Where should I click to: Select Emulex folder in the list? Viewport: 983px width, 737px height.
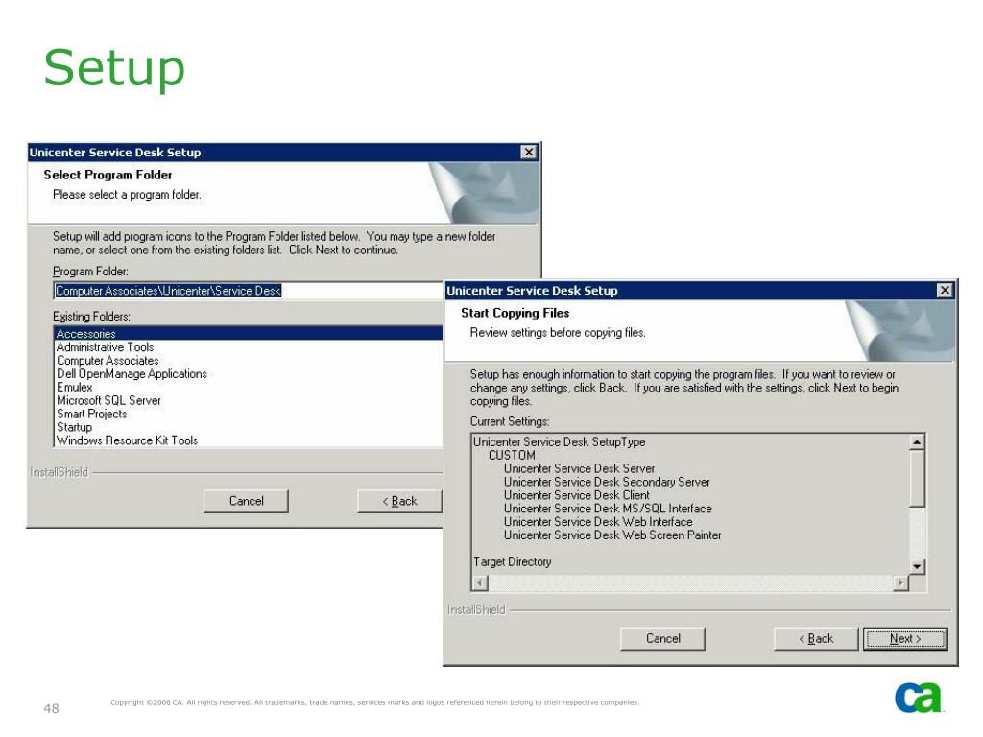click(x=74, y=388)
